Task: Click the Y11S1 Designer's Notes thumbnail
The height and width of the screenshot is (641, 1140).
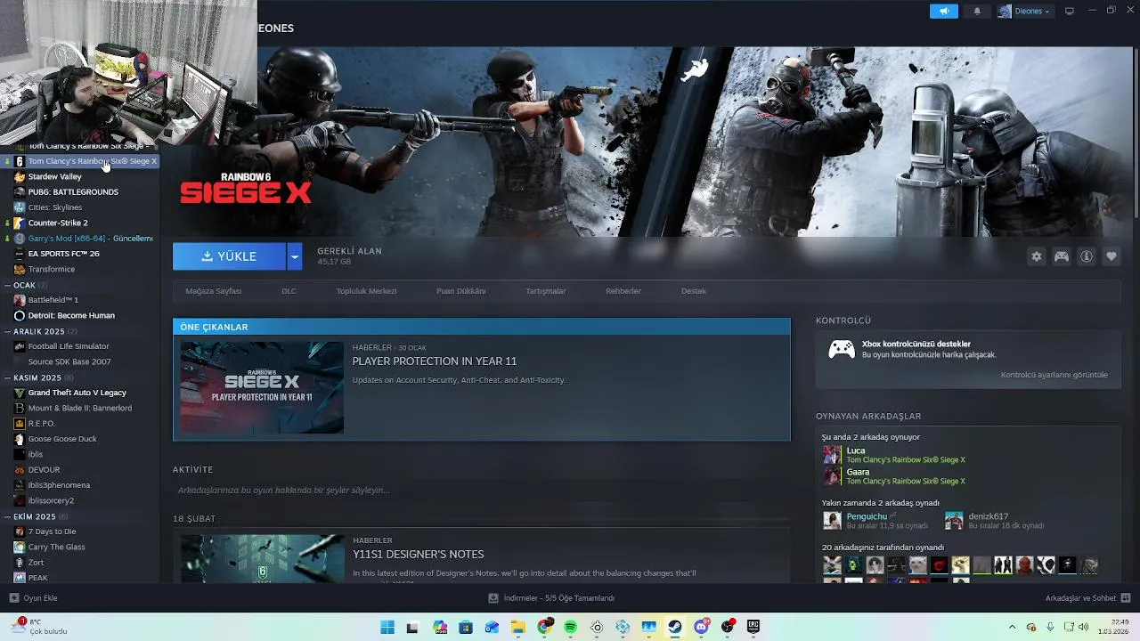Action: tap(262, 559)
